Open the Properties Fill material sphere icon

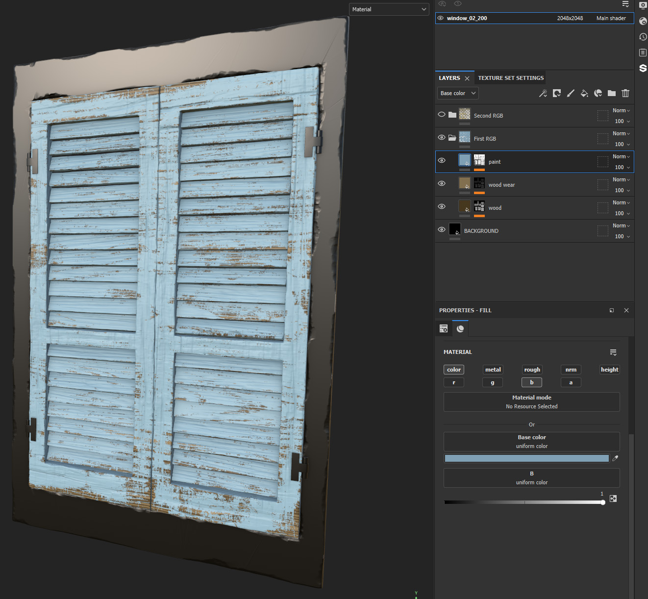click(460, 328)
